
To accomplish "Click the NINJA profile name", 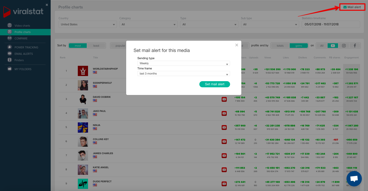I will pyautogui.click(x=96, y=125).
